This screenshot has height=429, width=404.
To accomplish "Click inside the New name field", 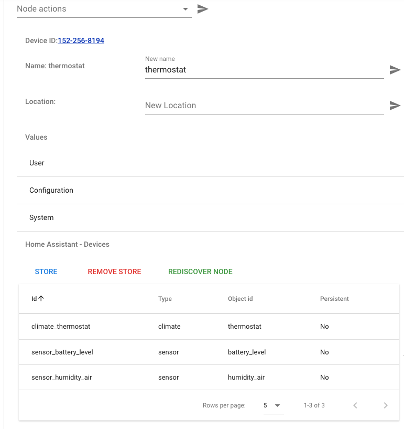I will click(x=236, y=70).
